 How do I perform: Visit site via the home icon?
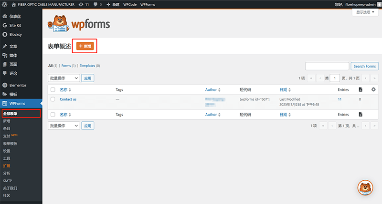pyautogui.click(x=14, y=4)
